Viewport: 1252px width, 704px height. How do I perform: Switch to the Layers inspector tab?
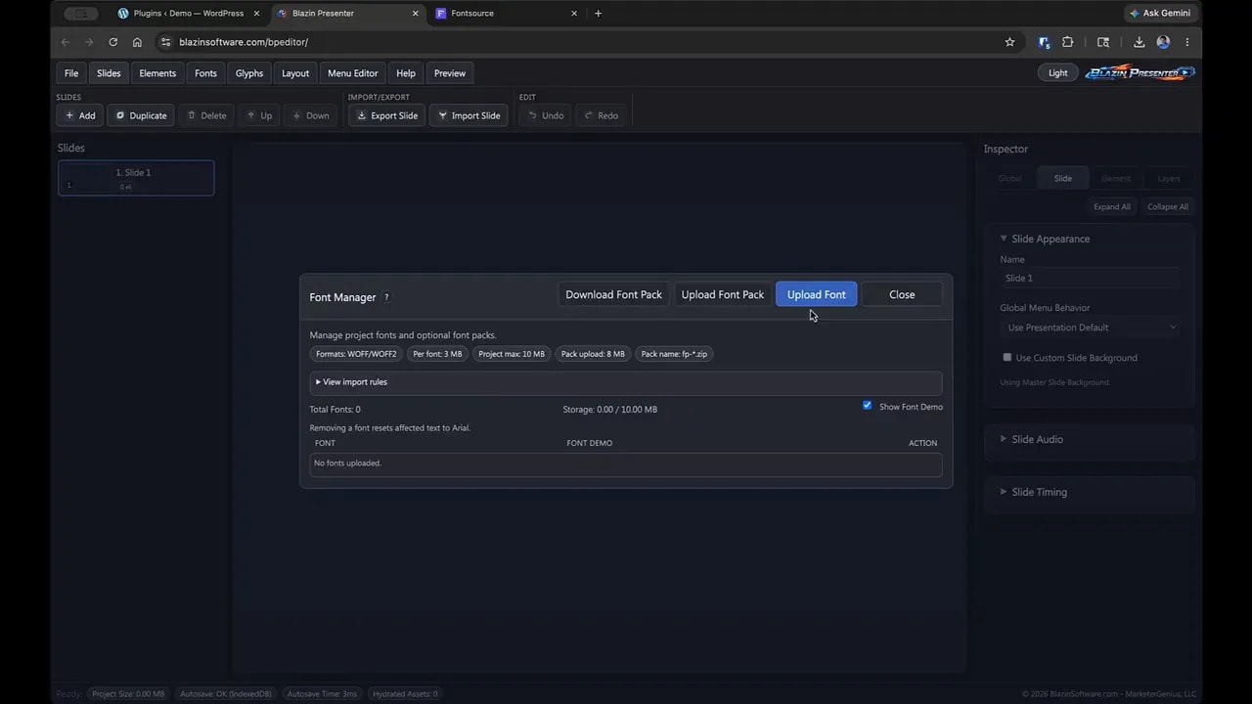click(1169, 178)
